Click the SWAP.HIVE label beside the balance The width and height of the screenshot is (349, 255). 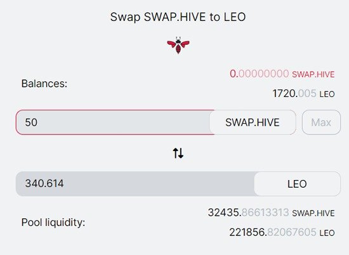(313, 75)
